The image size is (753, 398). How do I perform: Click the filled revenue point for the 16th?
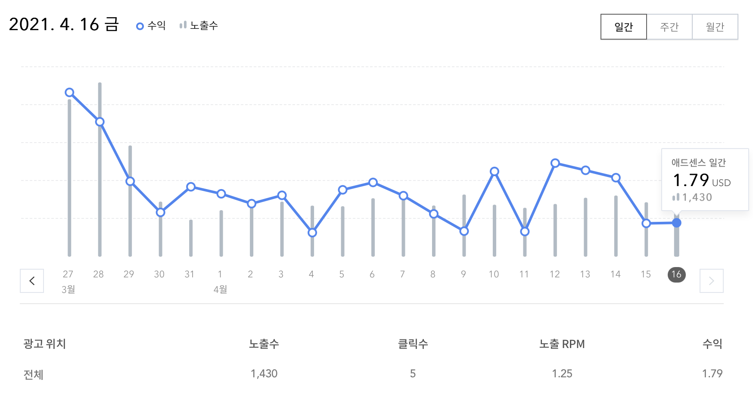tap(677, 223)
